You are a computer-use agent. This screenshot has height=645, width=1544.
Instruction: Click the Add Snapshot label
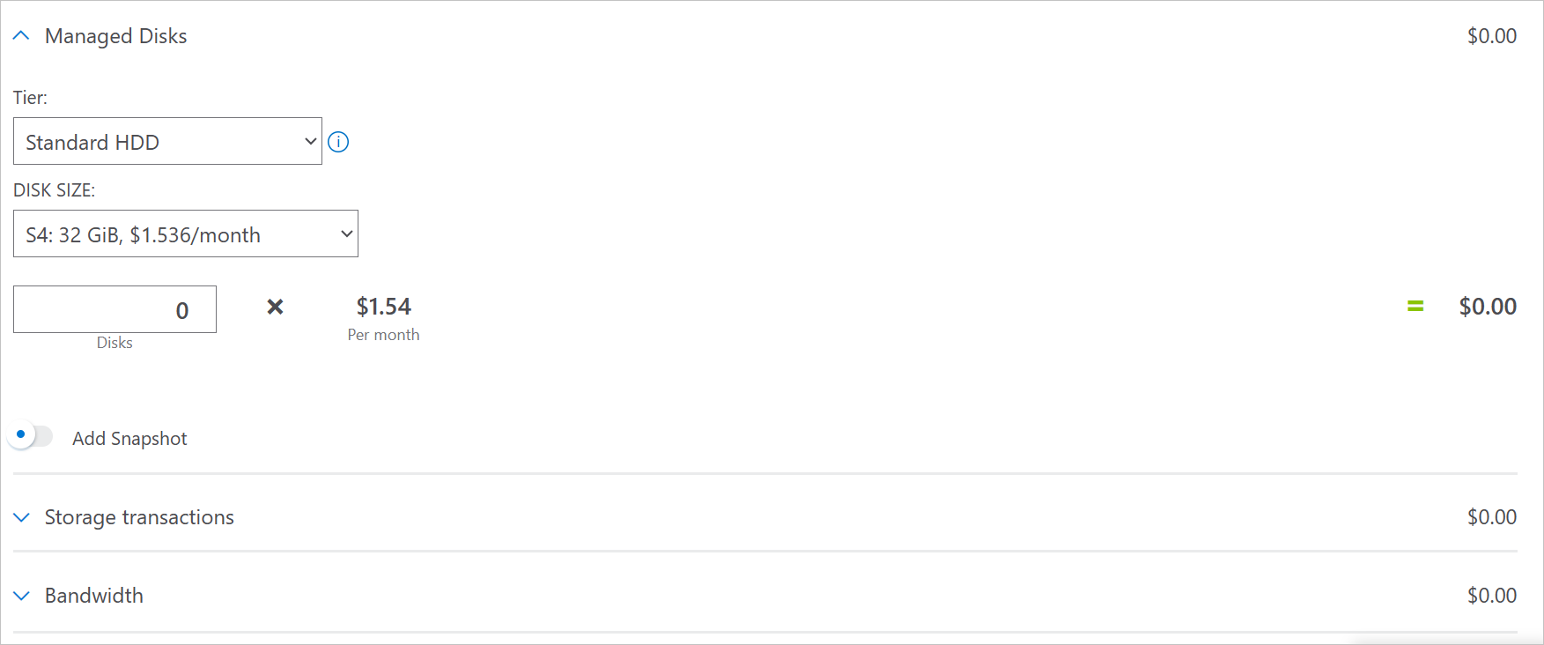click(129, 439)
